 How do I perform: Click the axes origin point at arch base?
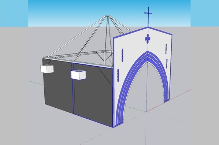(x=146, y=112)
